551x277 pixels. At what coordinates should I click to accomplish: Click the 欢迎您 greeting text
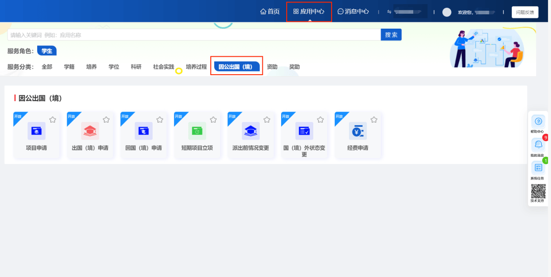coord(465,12)
